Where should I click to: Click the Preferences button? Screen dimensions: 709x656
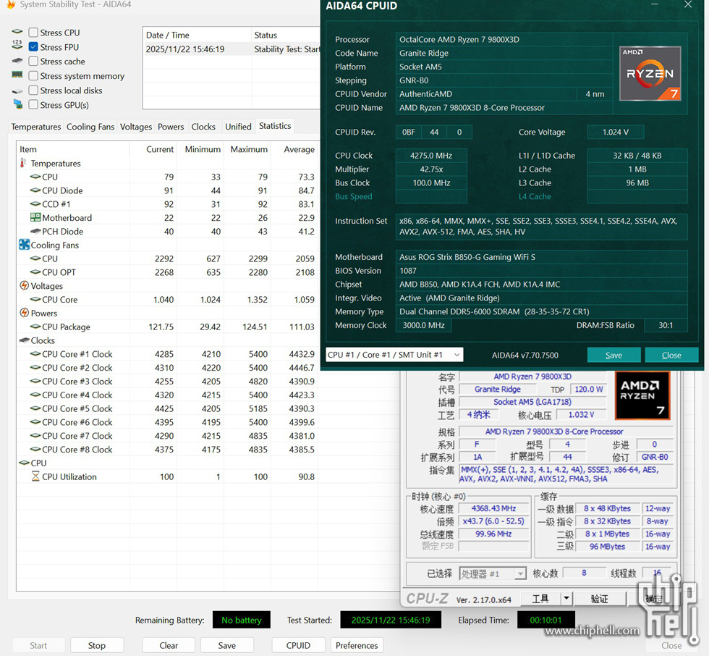357,645
